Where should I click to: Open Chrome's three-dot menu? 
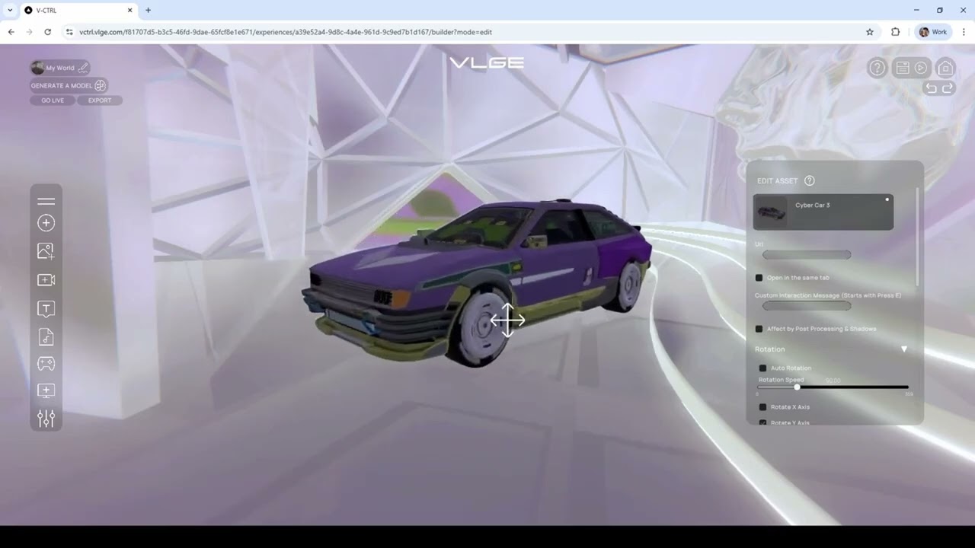964,32
